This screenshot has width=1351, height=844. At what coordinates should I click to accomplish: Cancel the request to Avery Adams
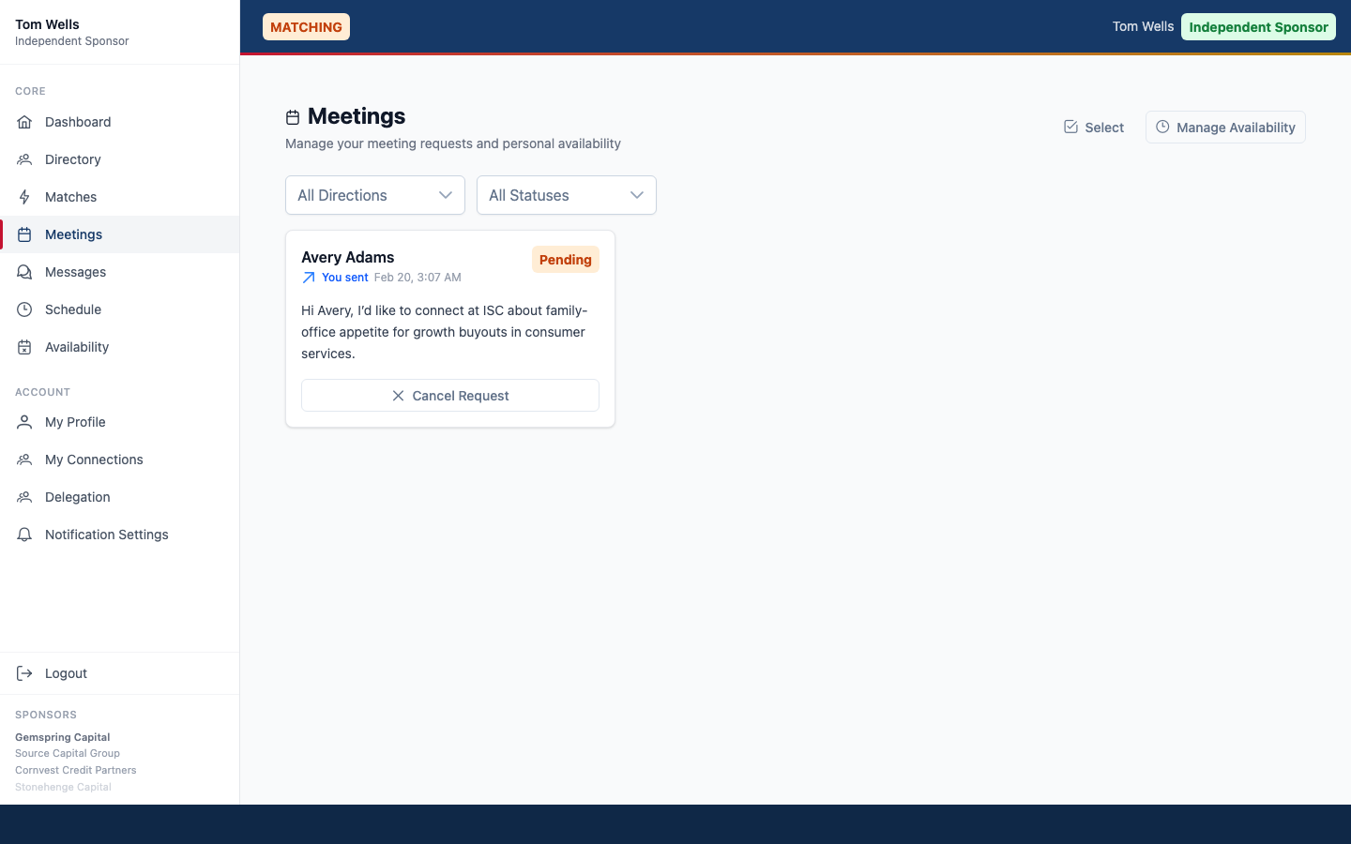pos(450,395)
